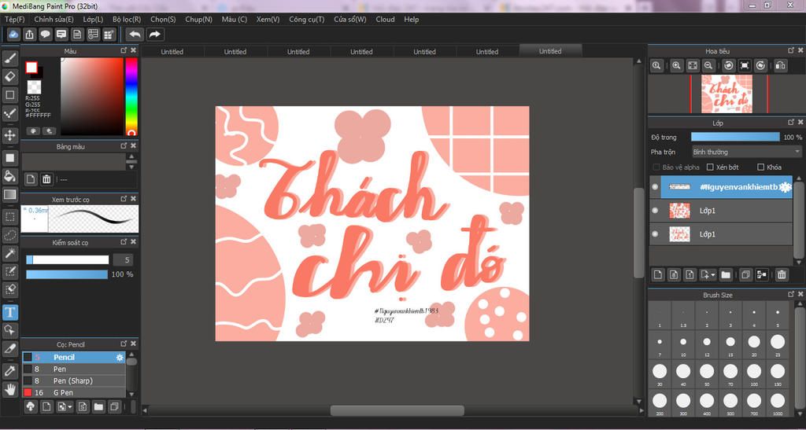
Task: Click the horizontal canvas scrollbar
Action: tap(397, 410)
